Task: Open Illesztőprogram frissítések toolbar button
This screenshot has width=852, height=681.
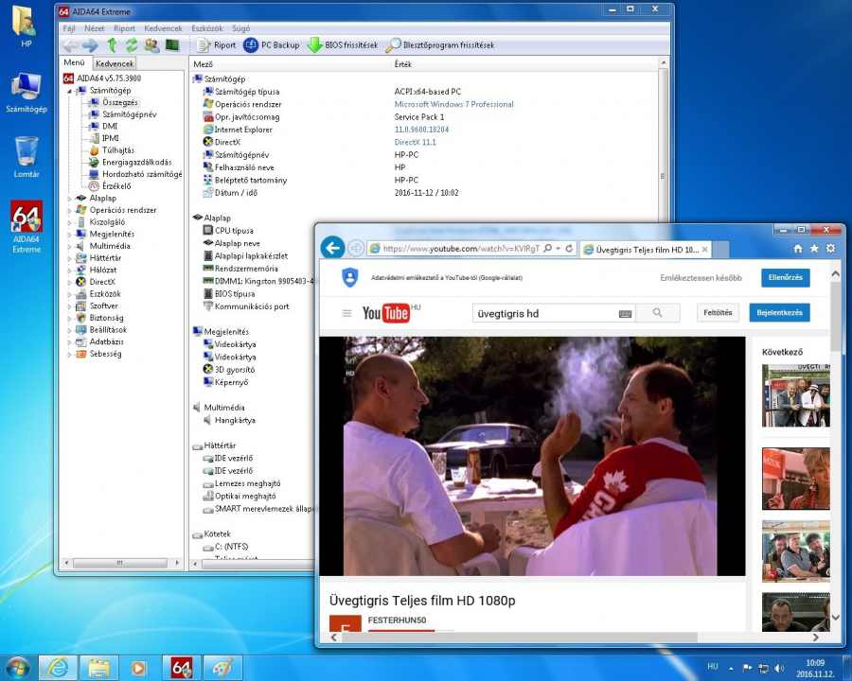Action: point(439,45)
